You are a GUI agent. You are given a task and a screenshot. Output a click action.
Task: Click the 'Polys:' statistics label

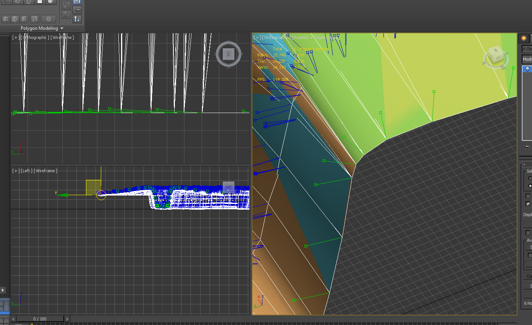pos(263,55)
